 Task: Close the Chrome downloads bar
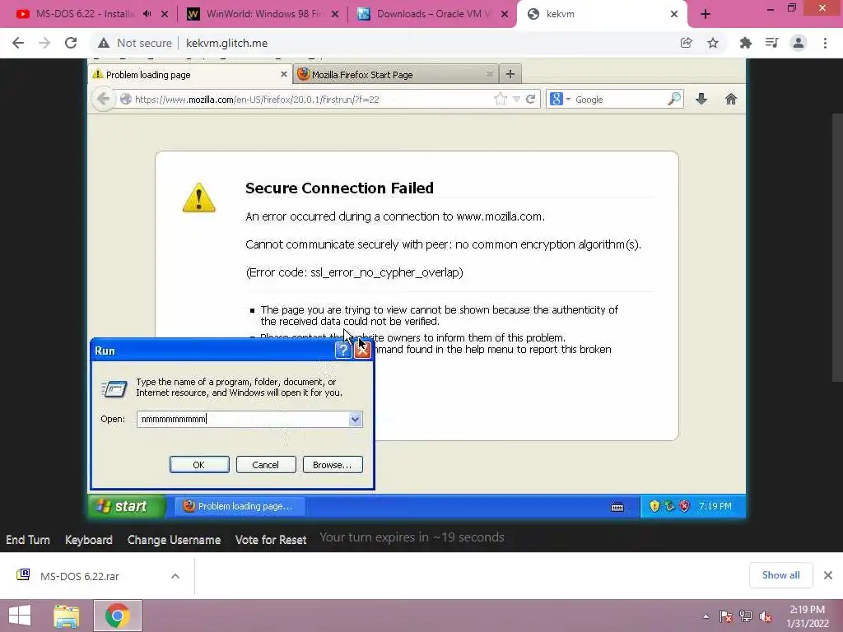pos(828,575)
